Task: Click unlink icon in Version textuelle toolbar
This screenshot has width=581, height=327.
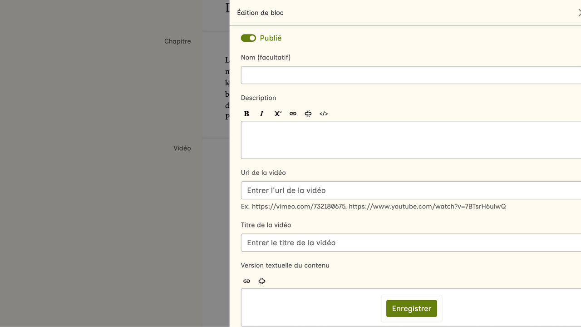Action: point(262,281)
